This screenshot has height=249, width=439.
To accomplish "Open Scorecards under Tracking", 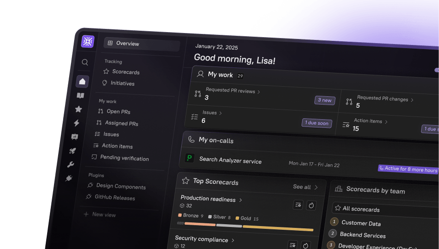I will pyautogui.click(x=125, y=72).
